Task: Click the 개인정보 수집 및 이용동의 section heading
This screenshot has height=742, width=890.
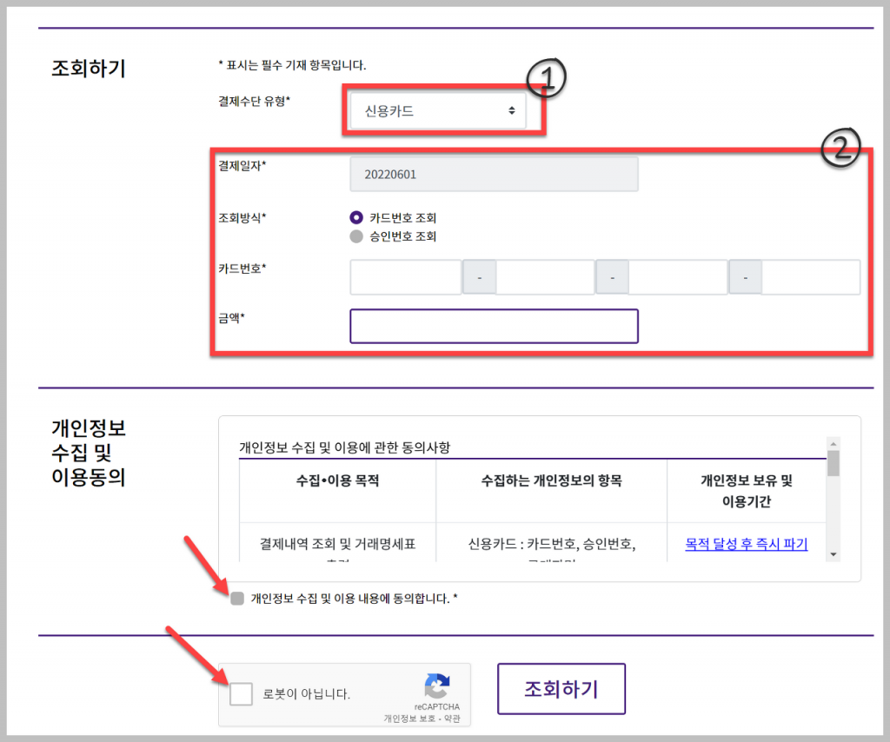Action: [89, 452]
